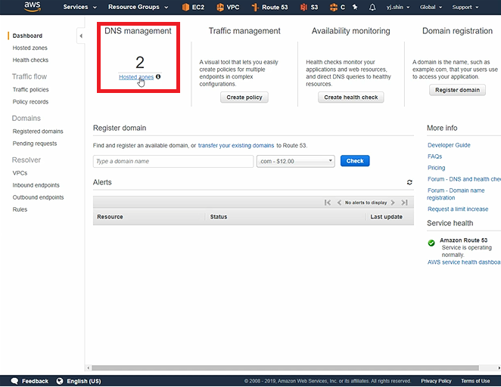Go to first page of alerts

coord(327,203)
